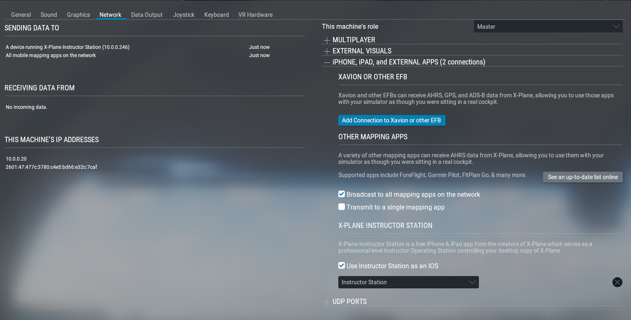The image size is (631, 320).
Task: Click the RECEIVING DATA FROM heading
Action: coord(39,88)
